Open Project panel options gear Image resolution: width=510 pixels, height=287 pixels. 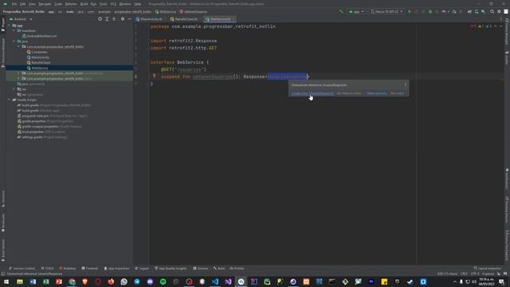point(123,19)
